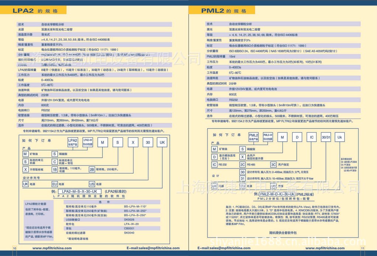
Task: Select the D 显示模块选项 legend entry
Action: (x=224, y=157)
